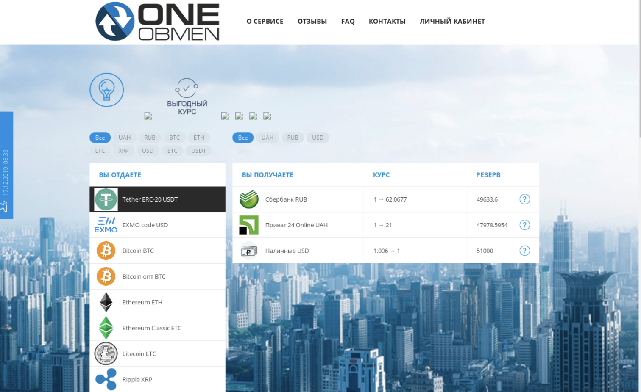This screenshot has height=392, width=641.
Task: Click the rate 1.006 → 1
Action: click(387, 251)
